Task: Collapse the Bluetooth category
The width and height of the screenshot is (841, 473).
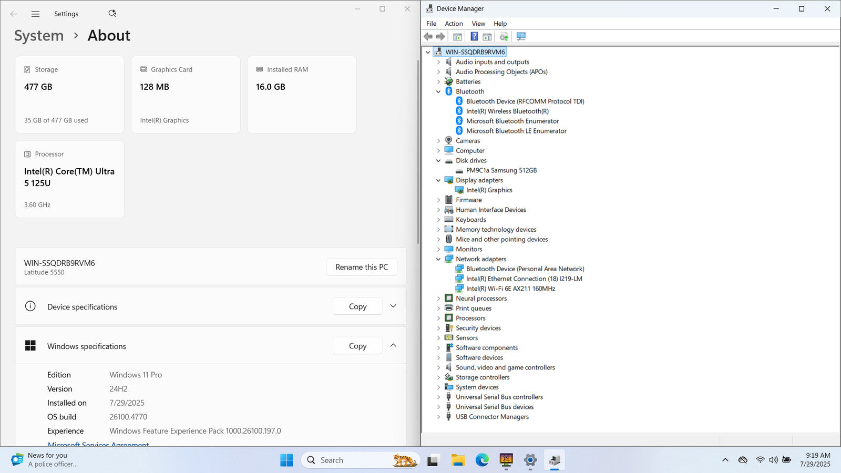Action: point(438,91)
